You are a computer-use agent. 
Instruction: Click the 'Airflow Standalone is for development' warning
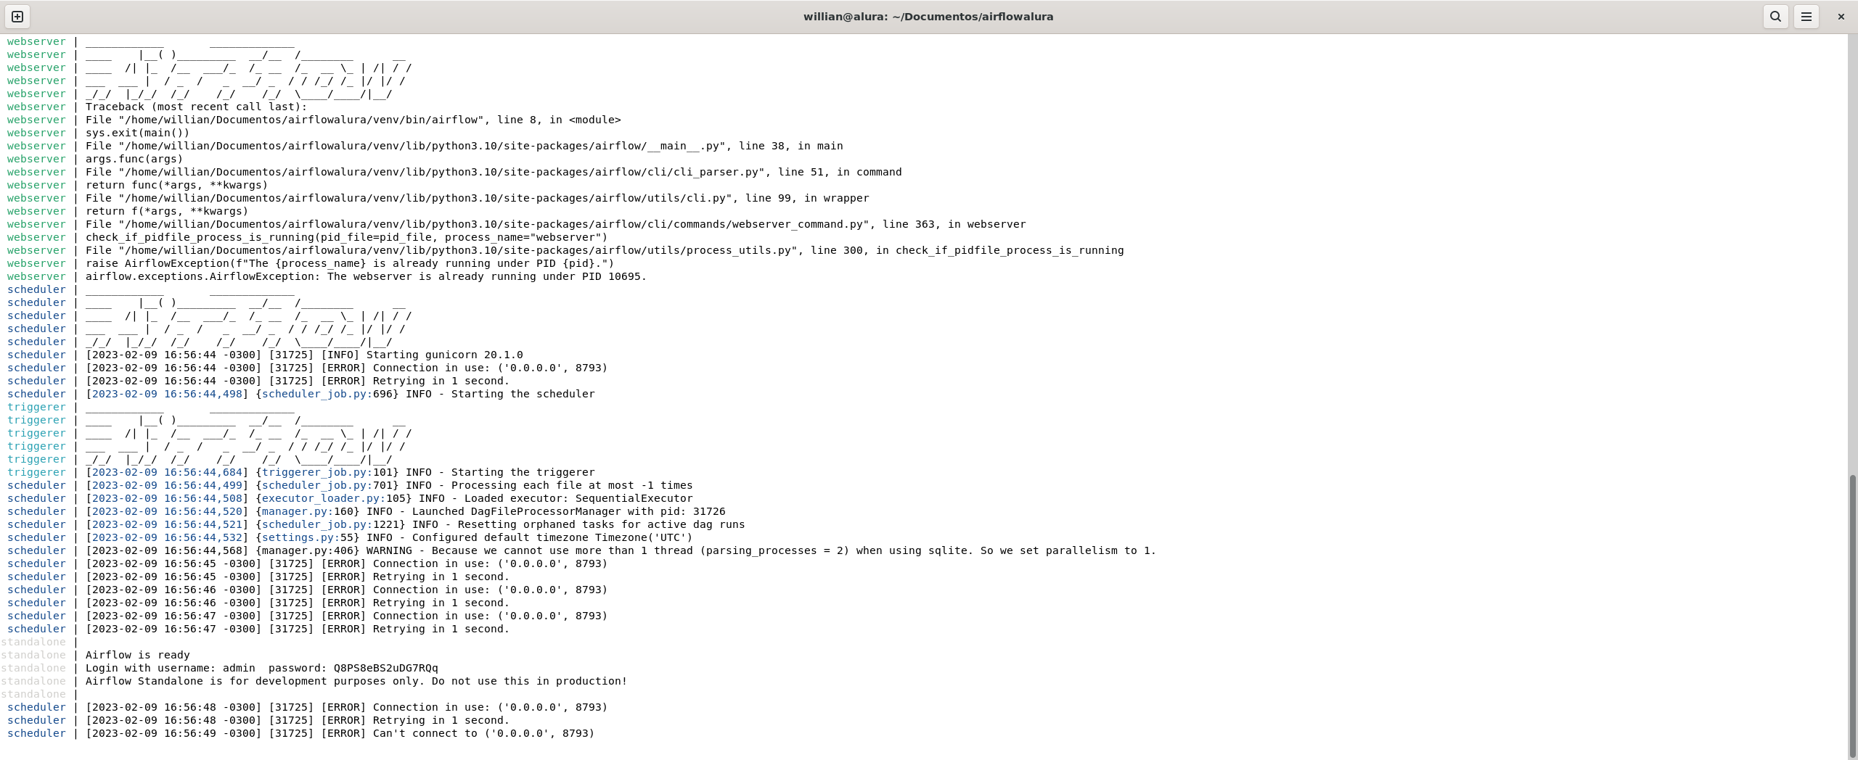coord(356,681)
